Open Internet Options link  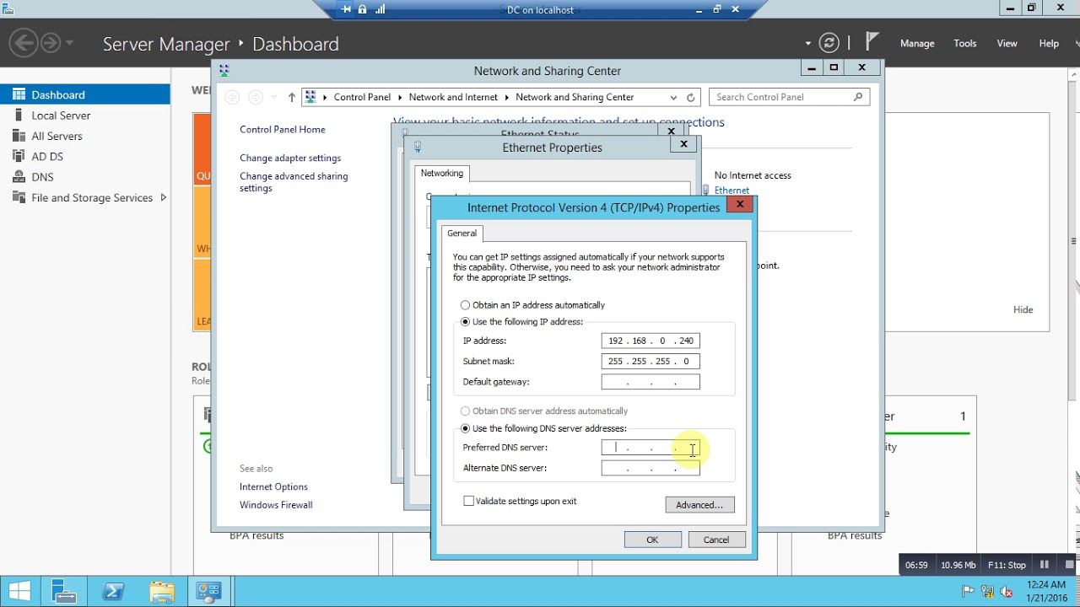coord(273,486)
